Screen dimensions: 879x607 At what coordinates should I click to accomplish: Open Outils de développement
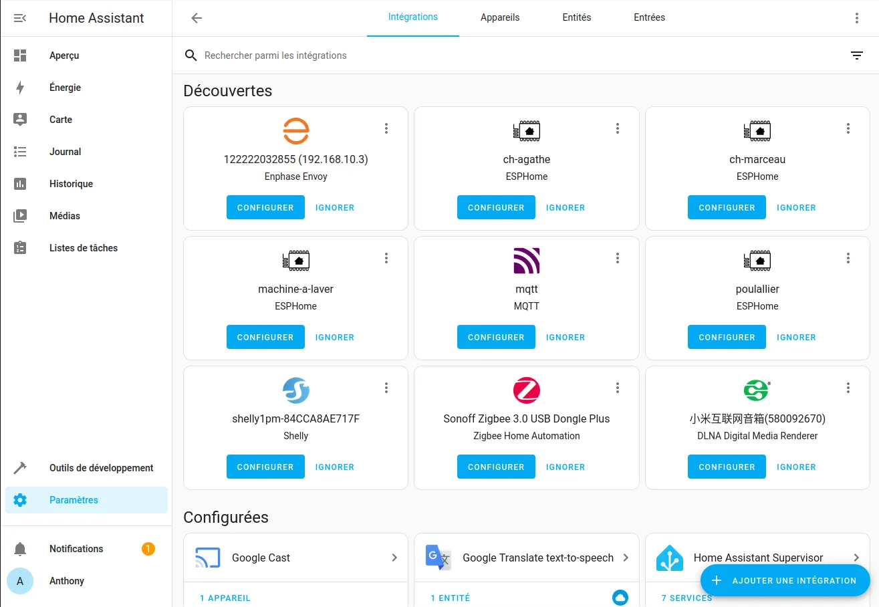click(100, 467)
